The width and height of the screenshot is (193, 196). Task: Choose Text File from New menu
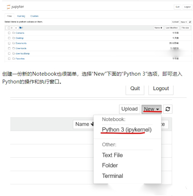click(112, 155)
